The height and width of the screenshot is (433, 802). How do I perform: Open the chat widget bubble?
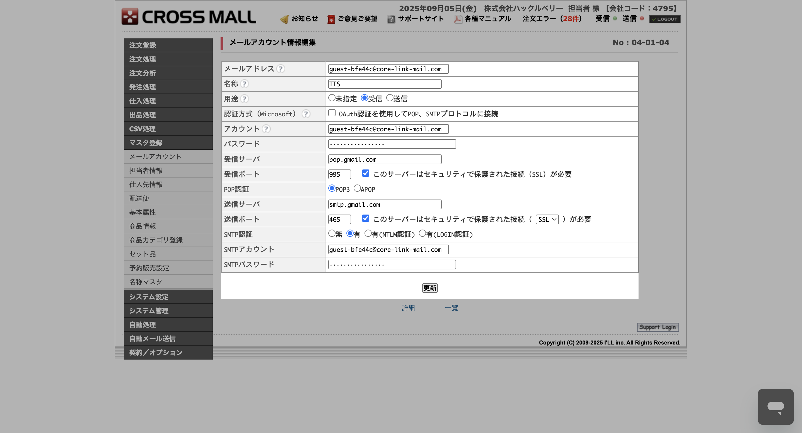tap(775, 407)
